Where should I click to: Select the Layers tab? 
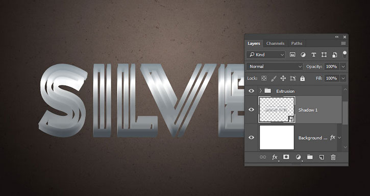[254, 43]
